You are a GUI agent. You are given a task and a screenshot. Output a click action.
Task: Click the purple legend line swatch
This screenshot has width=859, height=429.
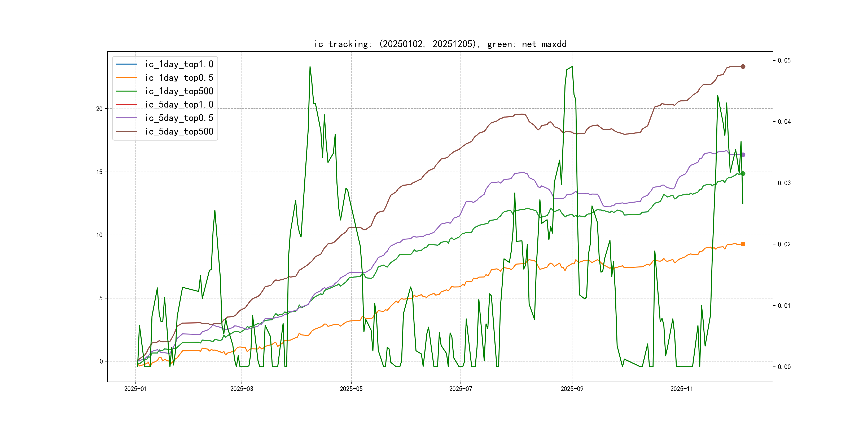[x=126, y=118]
